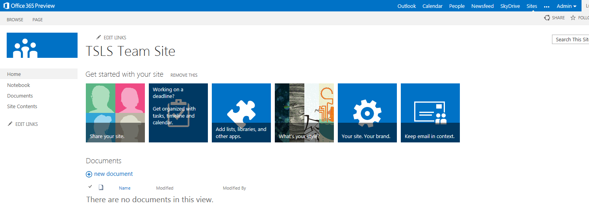Click the left sidebar Edit Links pencil icon

click(x=10, y=124)
